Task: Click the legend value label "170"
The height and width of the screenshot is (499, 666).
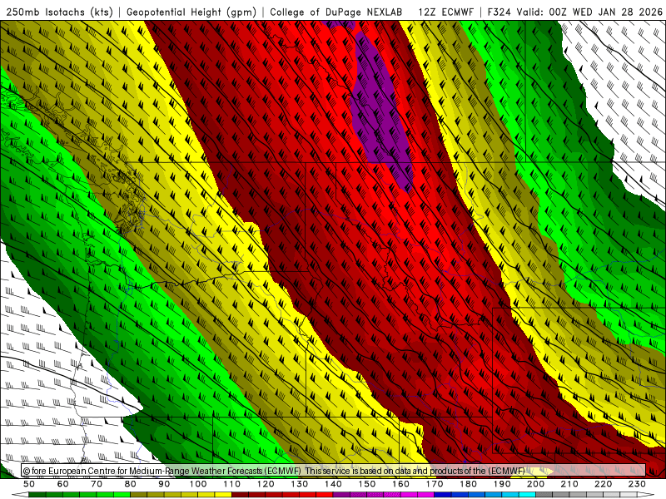Action: click(435, 484)
